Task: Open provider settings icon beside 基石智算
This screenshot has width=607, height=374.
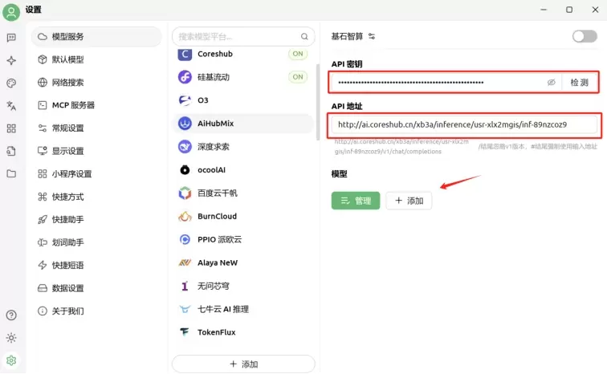Action: pyautogui.click(x=372, y=36)
